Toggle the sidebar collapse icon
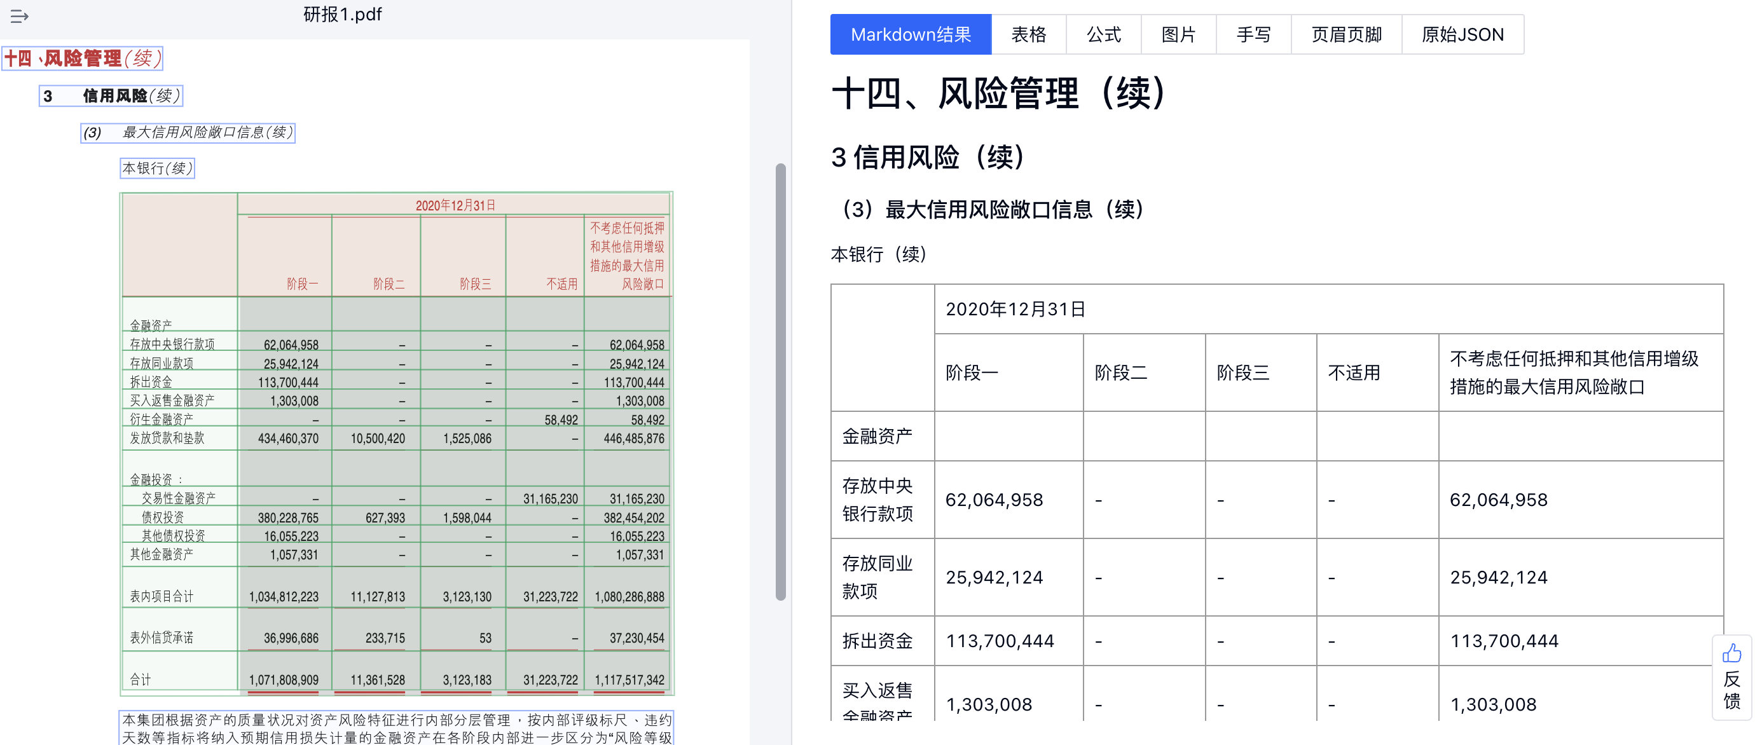Viewport: 1755px width, 745px height. [x=19, y=16]
